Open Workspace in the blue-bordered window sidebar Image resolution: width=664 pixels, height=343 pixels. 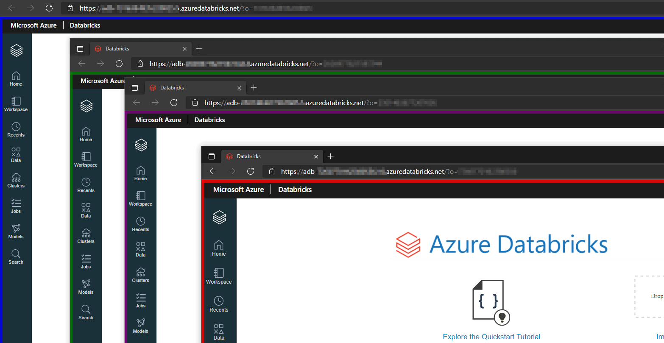coord(16,104)
